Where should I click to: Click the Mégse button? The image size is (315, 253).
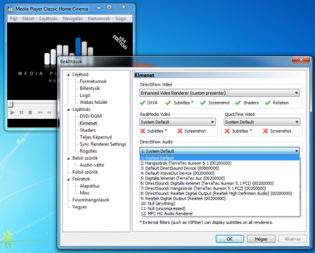coord(261,239)
